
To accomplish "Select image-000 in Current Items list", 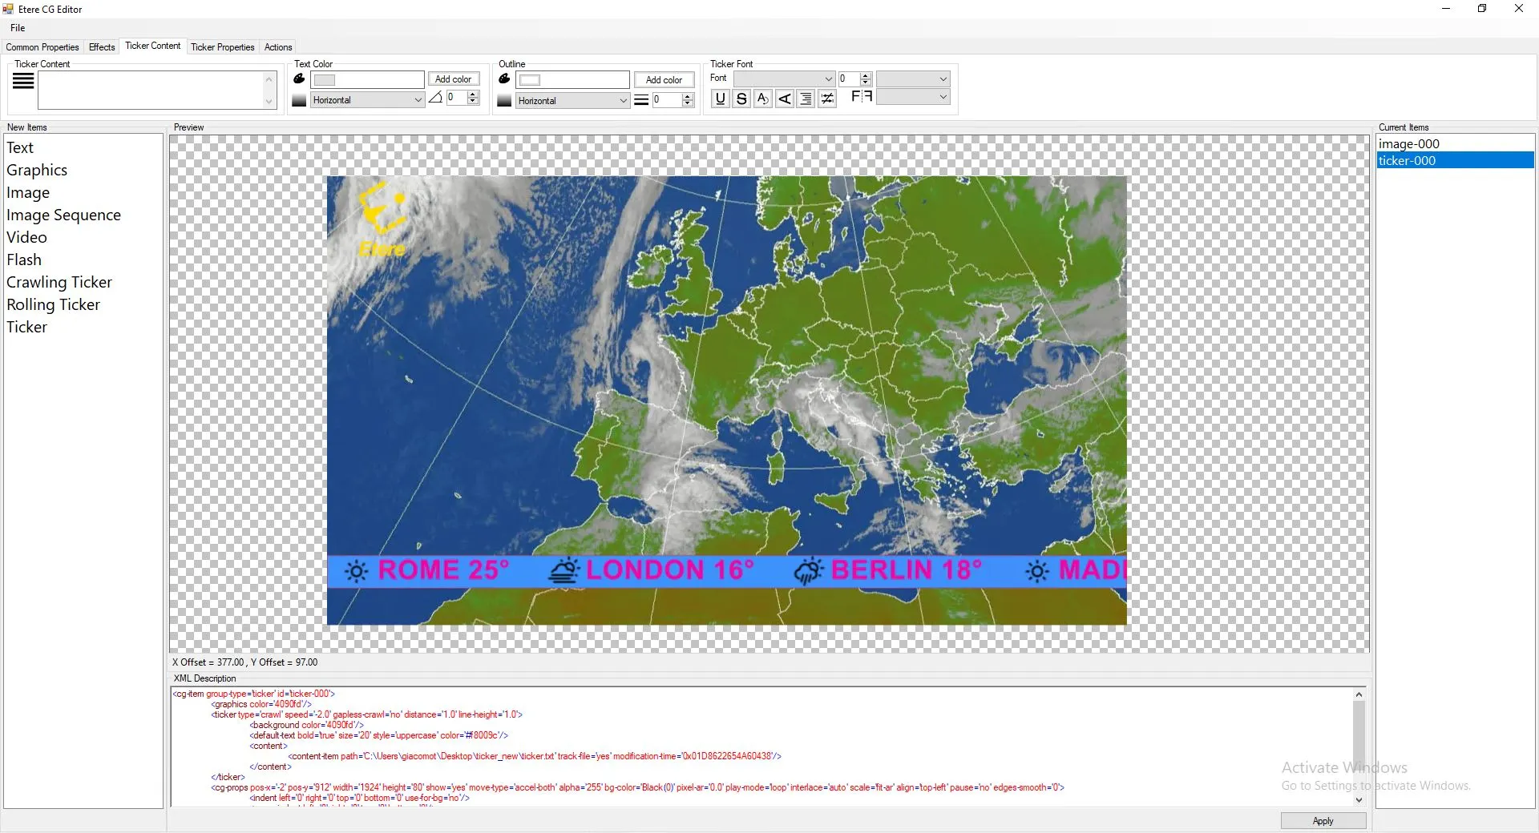I will (x=1409, y=144).
